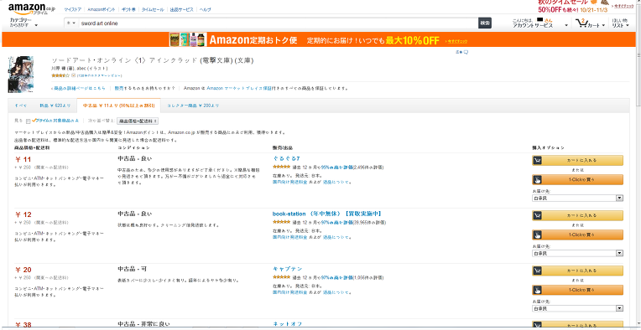Open the 商品価格+配送料 sort dropdown
Image resolution: width=641 pixels, height=330 pixels.
click(x=138, y=121)
